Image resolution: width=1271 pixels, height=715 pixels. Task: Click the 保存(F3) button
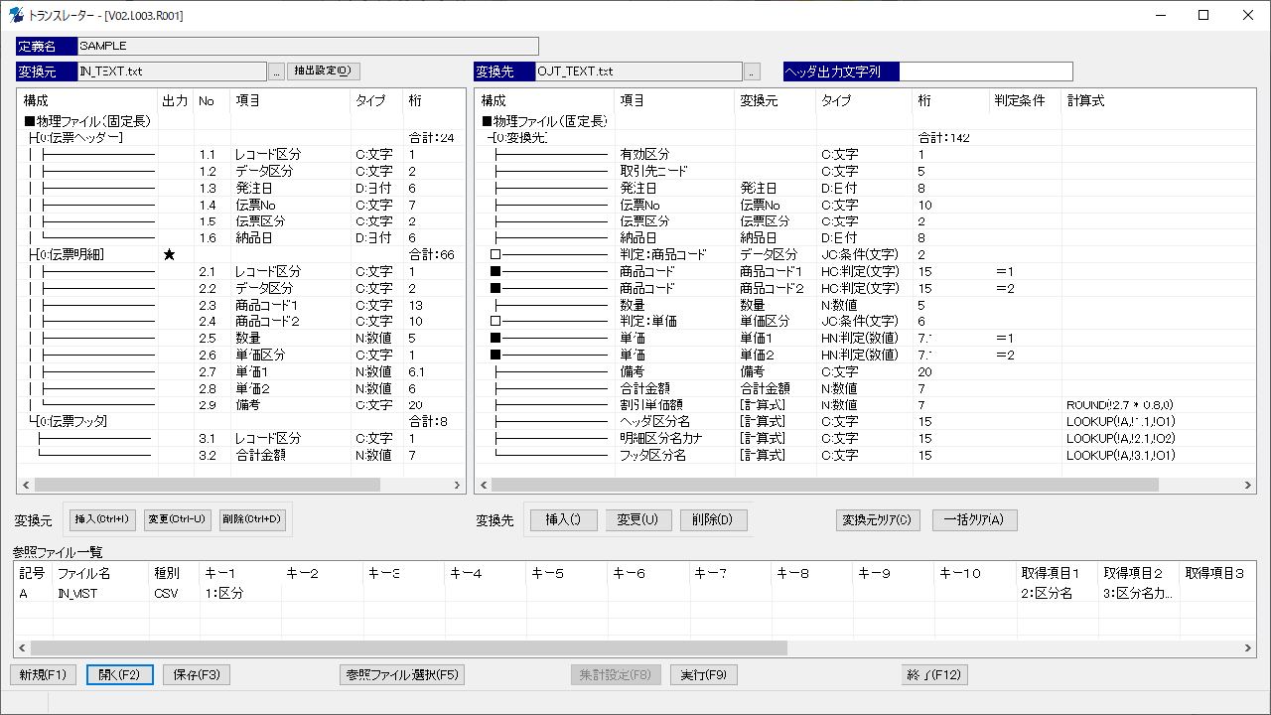pos(197,675)
